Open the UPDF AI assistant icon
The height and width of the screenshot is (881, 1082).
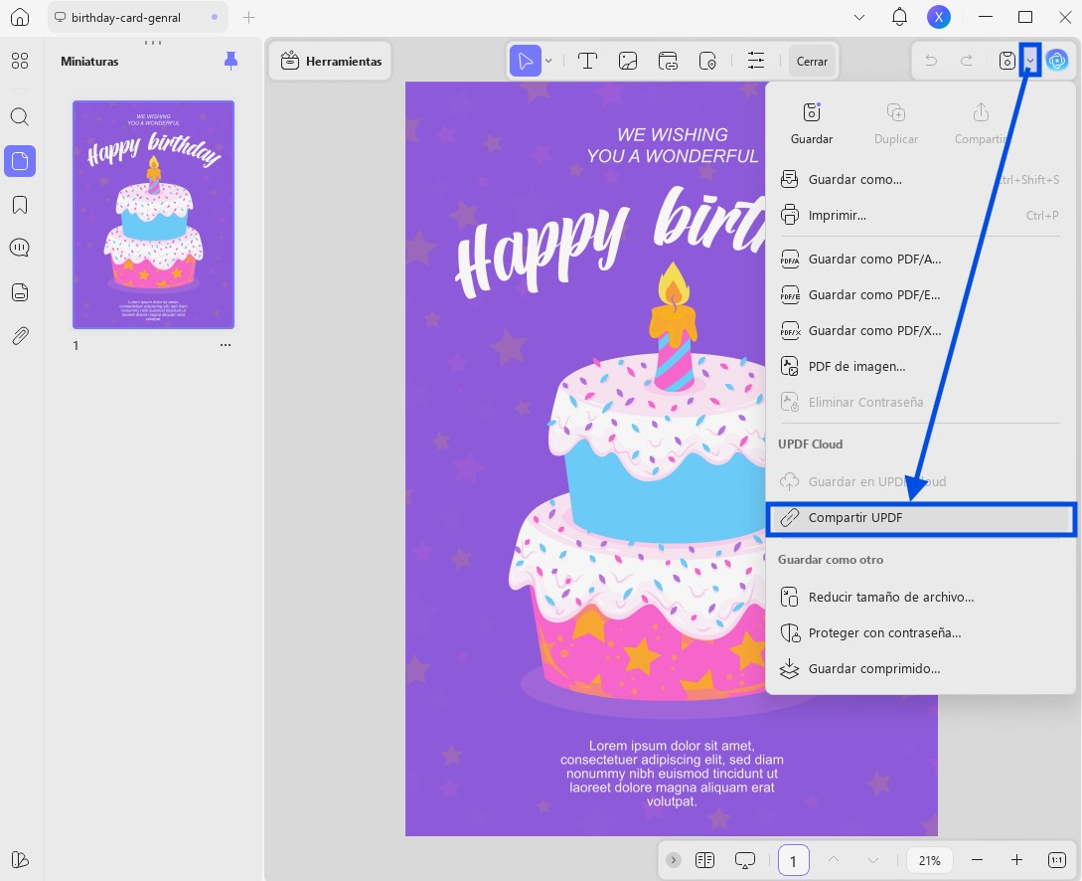point(1056,61)
